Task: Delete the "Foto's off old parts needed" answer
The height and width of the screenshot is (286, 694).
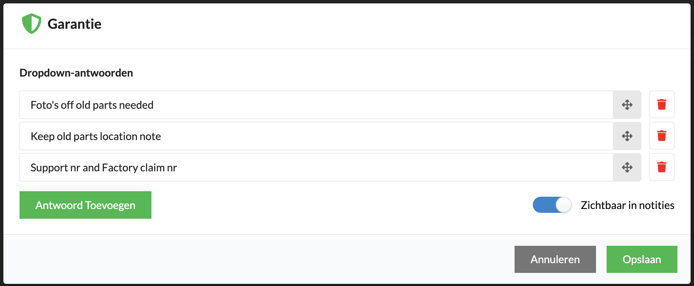Action: tap(661, 104)
